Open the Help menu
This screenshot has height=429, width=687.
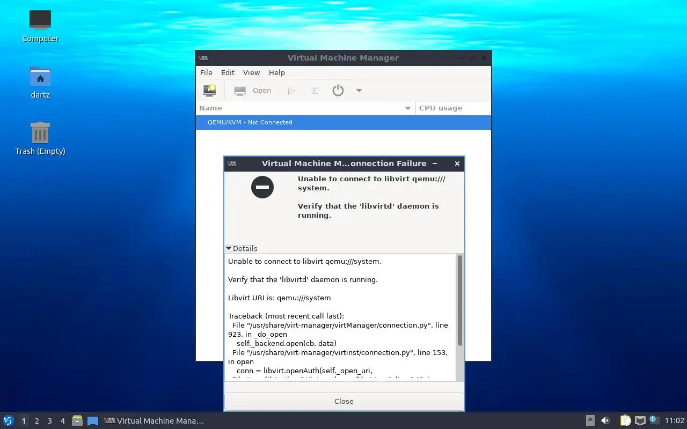pos(277,72)
